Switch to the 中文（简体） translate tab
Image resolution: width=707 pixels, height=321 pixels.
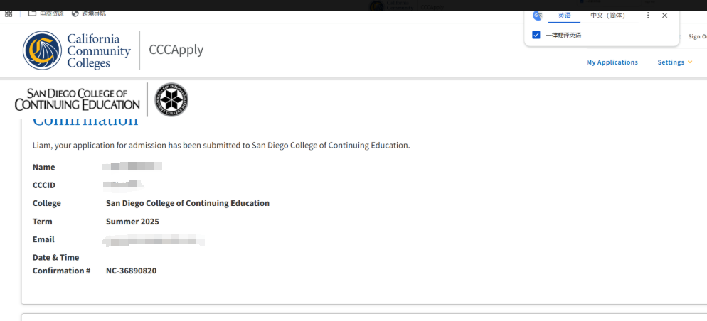click(607, 16)
